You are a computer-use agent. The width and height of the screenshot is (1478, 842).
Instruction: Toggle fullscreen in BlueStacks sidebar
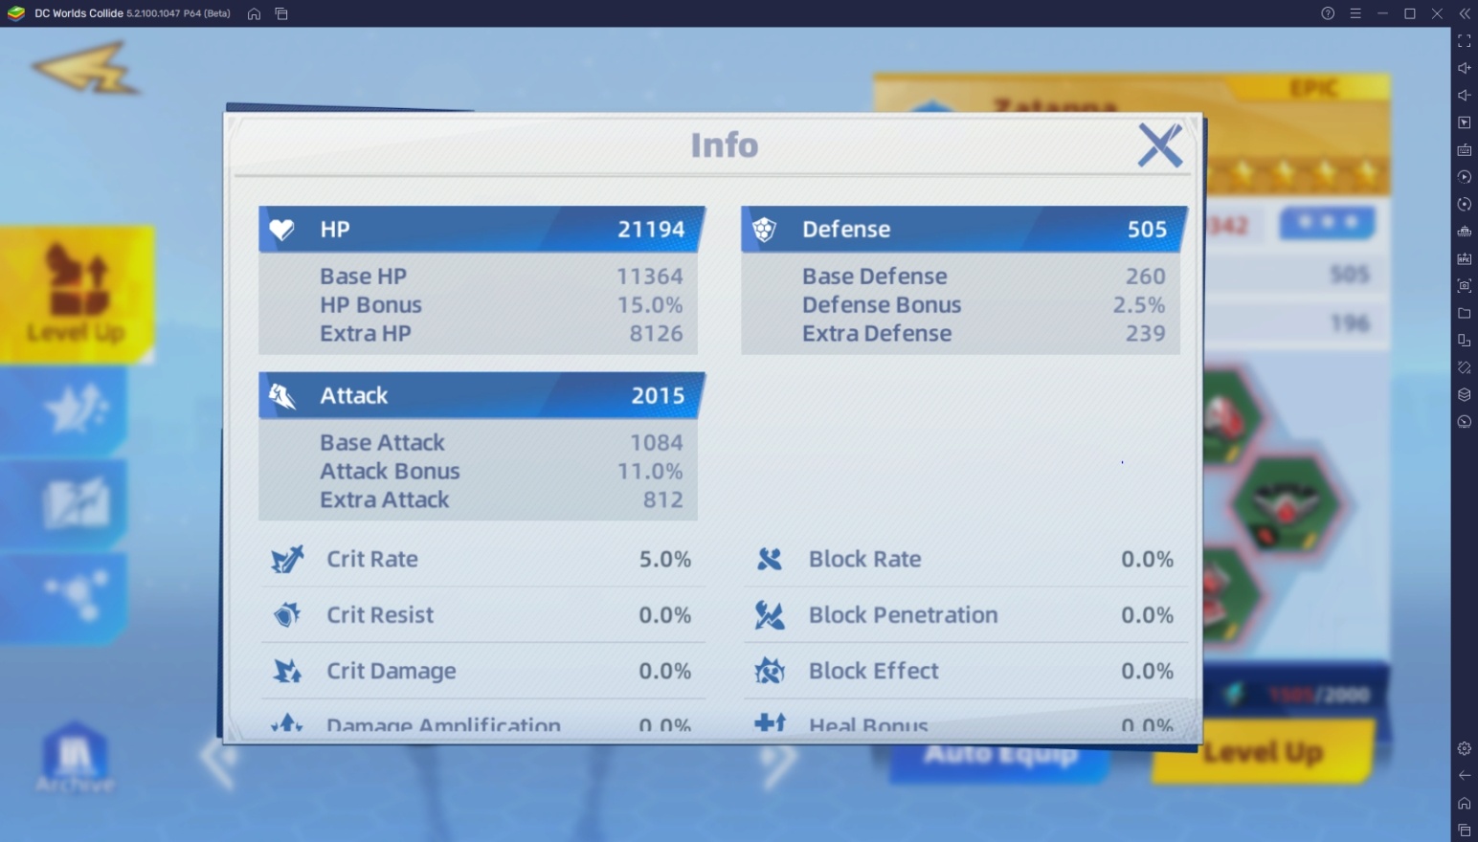pos(1465,41)
